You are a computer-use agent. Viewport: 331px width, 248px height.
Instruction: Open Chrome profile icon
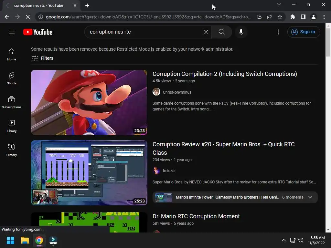pos(314,17)
